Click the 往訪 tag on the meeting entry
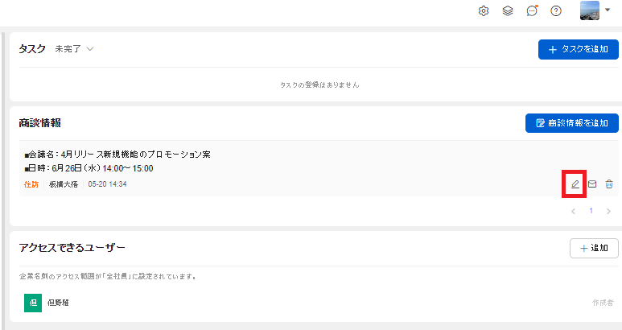 point(31,184)
